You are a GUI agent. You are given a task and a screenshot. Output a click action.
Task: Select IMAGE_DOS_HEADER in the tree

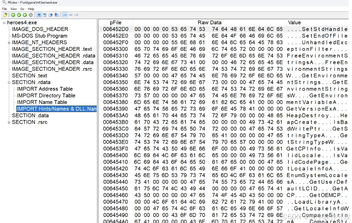coord(40,29)
